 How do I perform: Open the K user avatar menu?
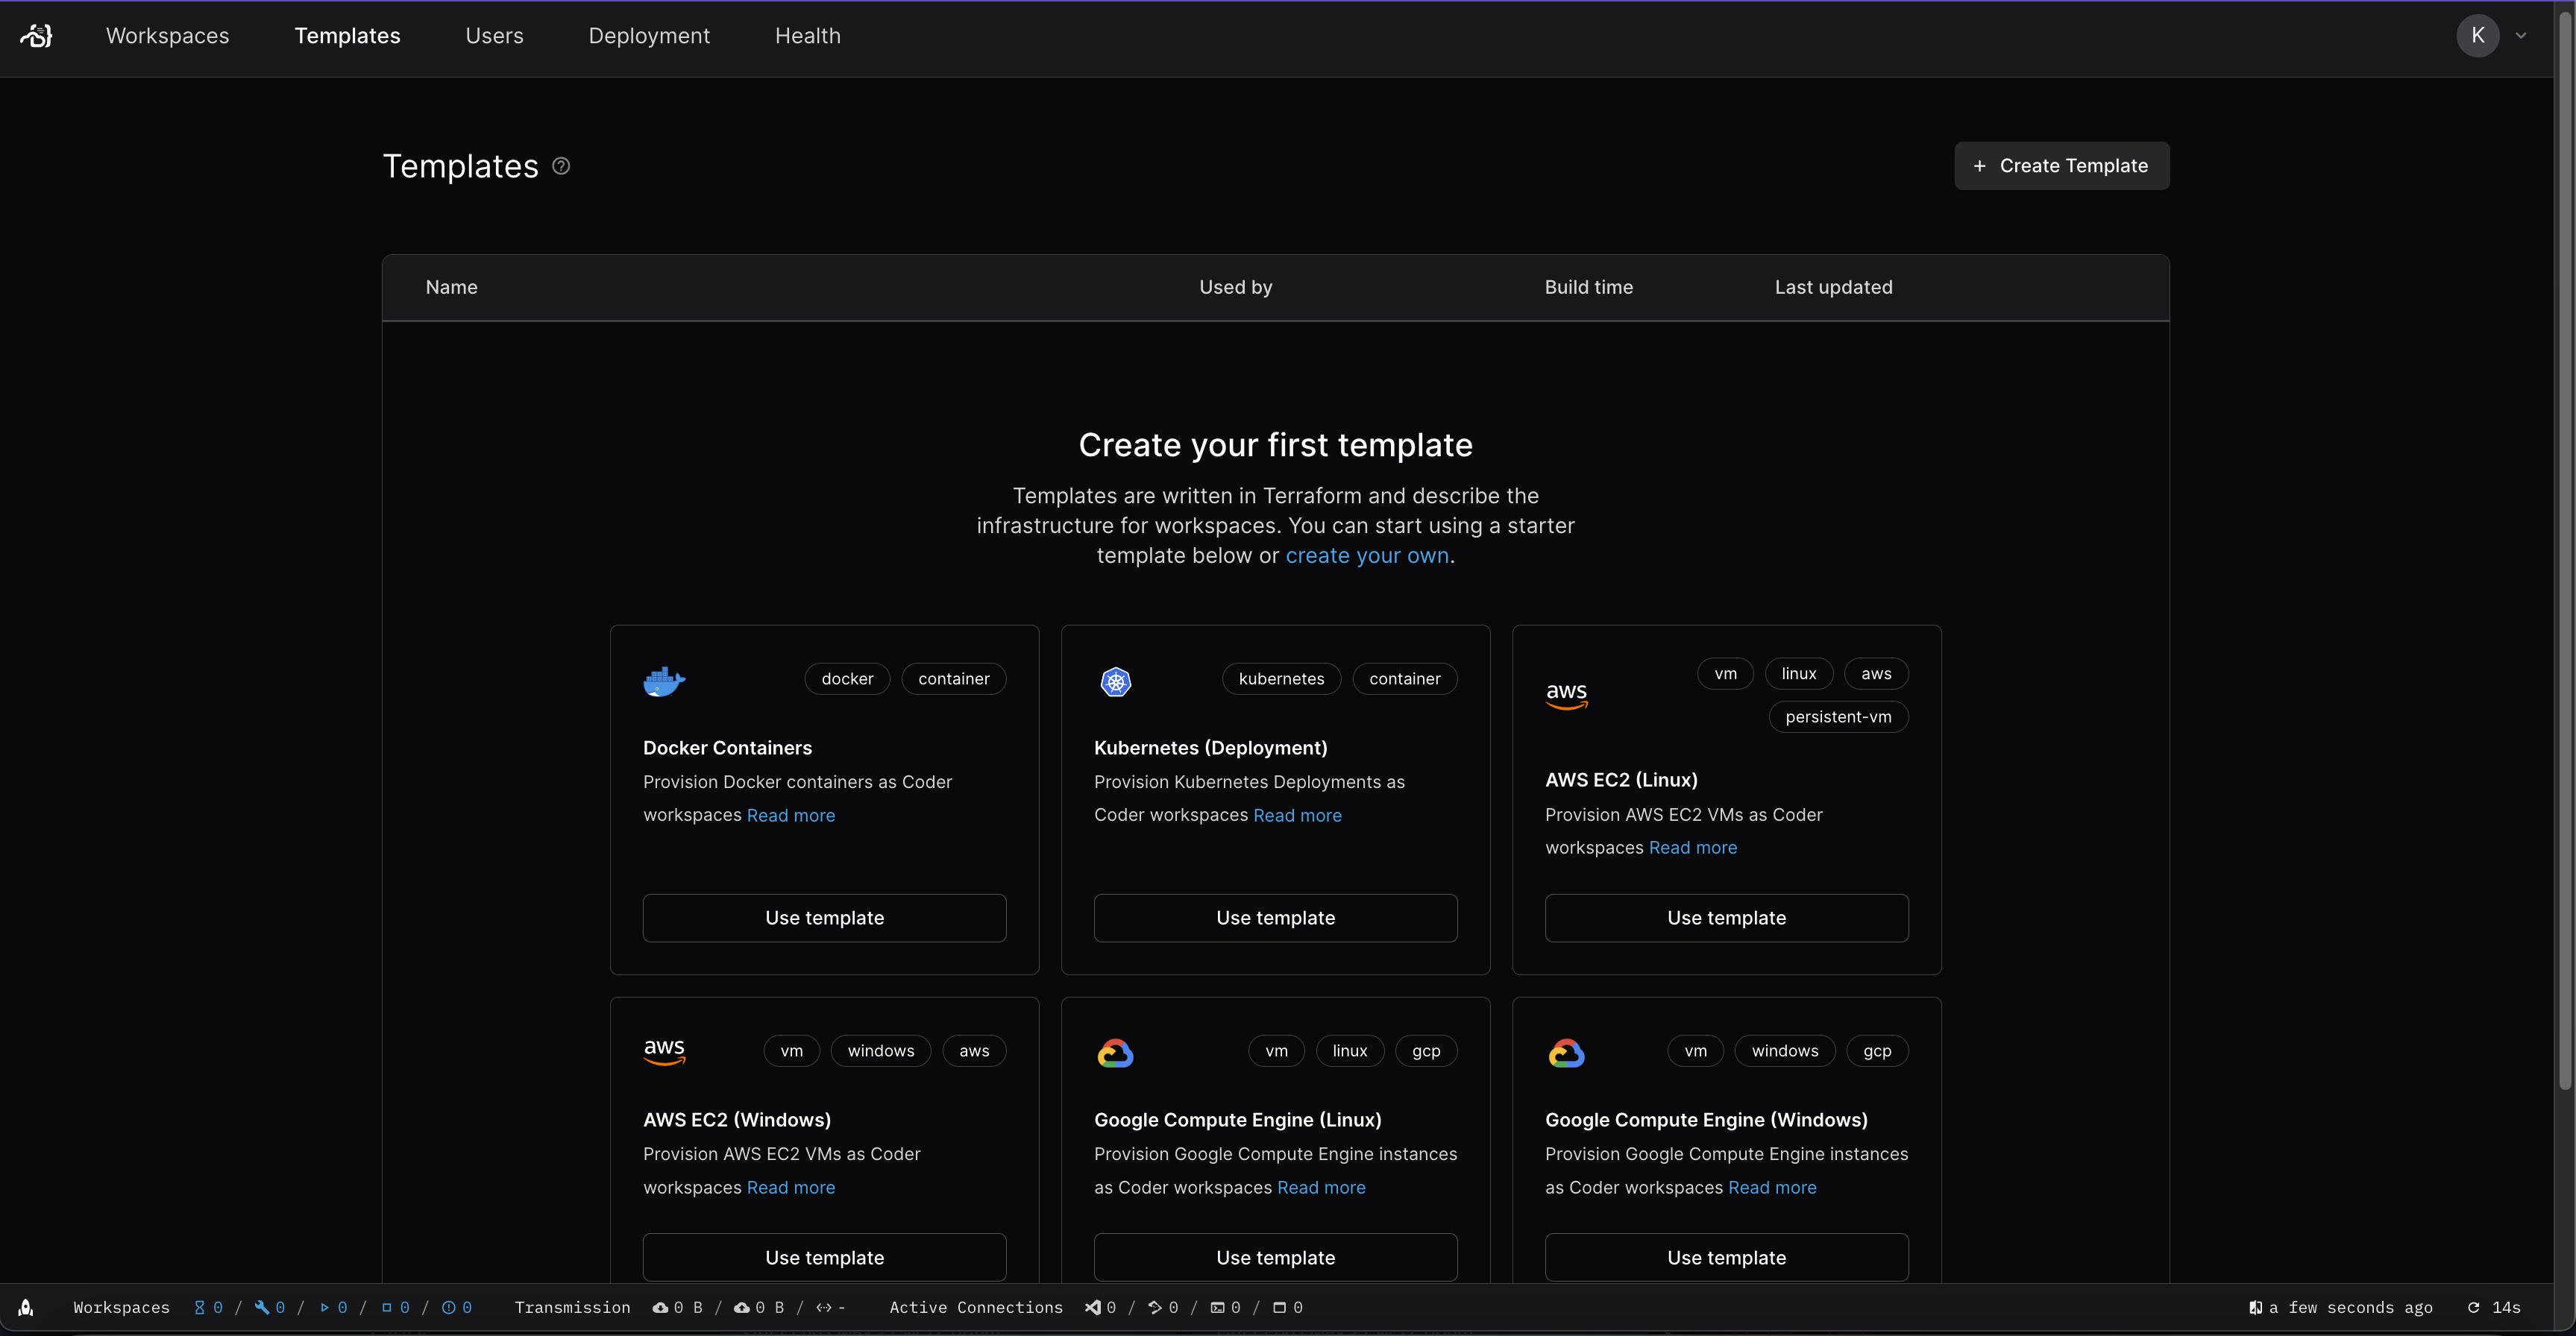(x=2477, y=36)
